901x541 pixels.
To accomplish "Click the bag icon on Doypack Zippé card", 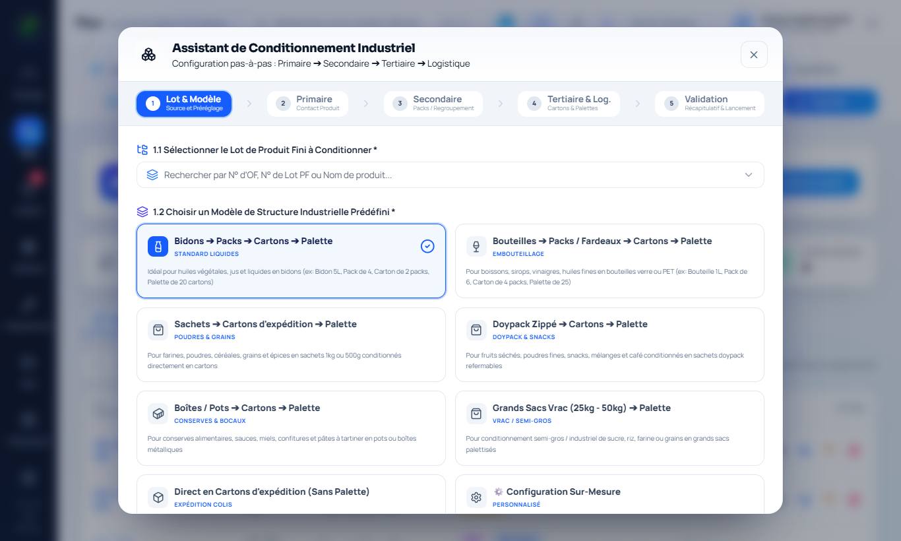I will coord(476,330).
